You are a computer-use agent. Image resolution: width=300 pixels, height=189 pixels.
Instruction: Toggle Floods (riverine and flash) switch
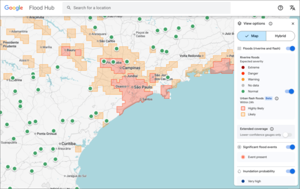(290, 48)
